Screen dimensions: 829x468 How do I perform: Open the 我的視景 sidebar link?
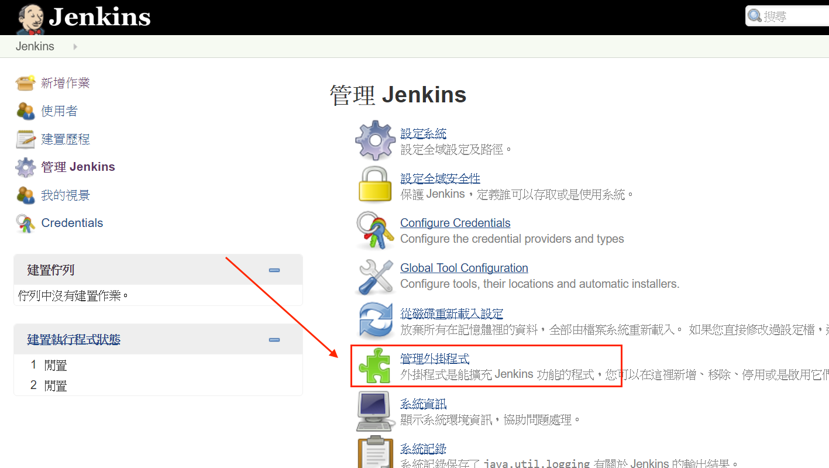(66, 195)
